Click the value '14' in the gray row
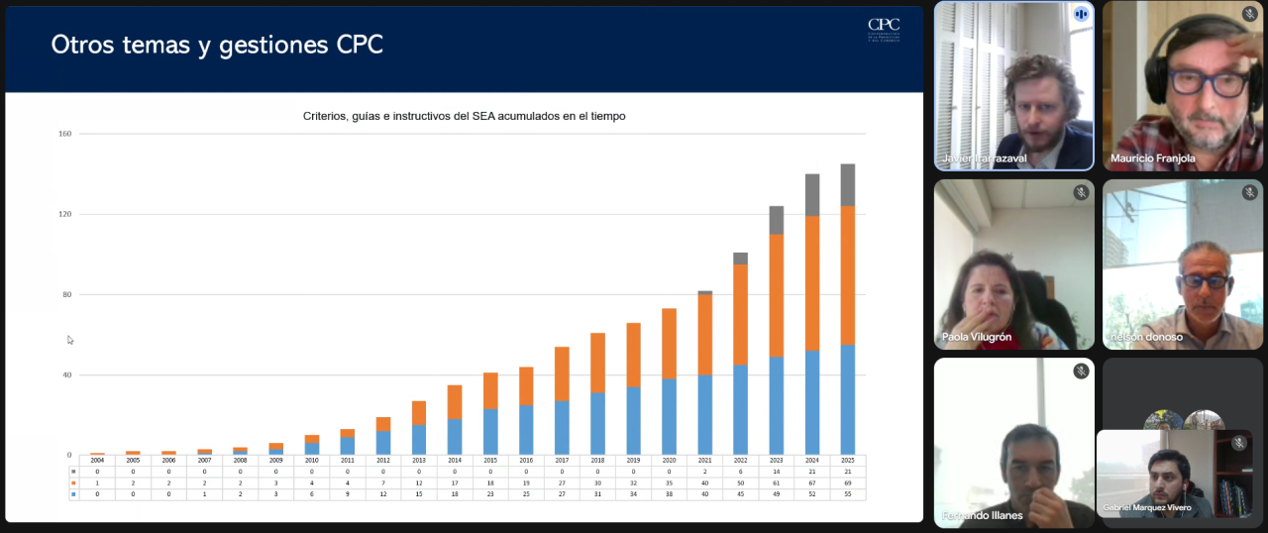The image size is (1268, 533). coord(777,472)
